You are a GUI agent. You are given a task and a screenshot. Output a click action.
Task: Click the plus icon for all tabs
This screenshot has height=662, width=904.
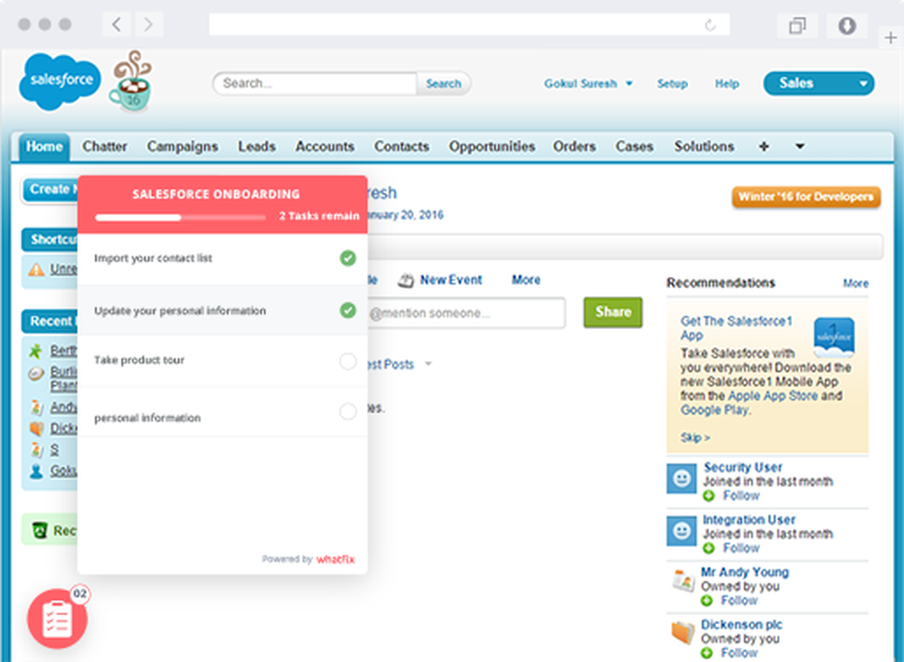click(x=764, y=146)
